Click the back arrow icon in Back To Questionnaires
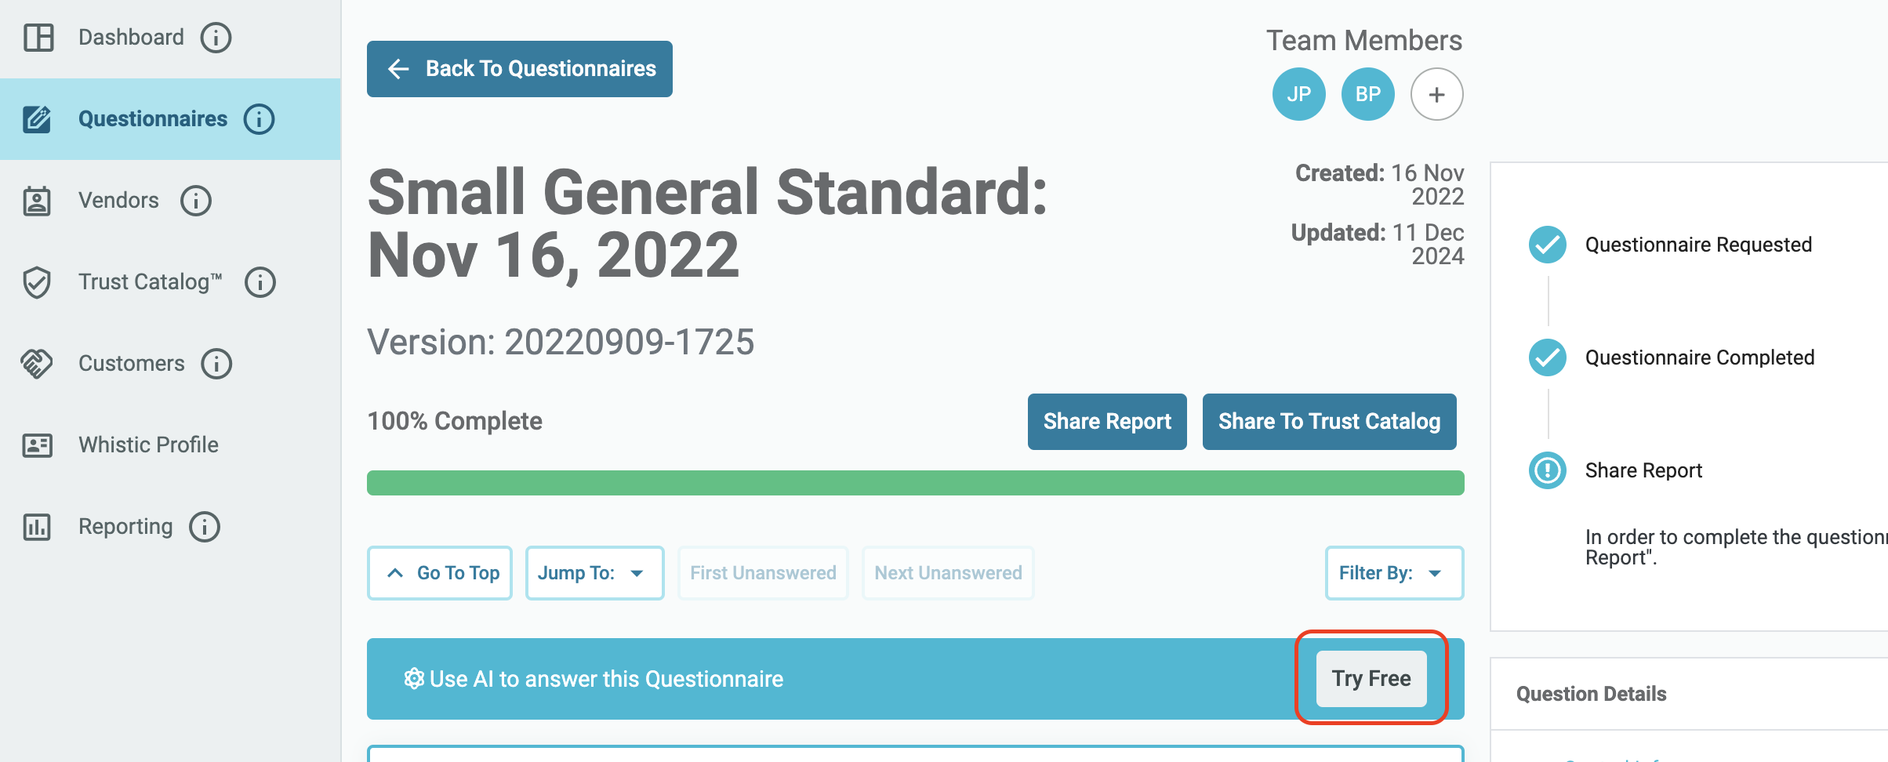This screenshot has width=1888, height=762. (398, 69)
